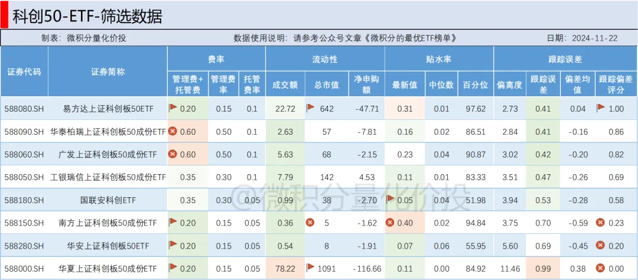This screenshot has width=638, height=280.
Task: Select the 流动性 column group header
Action: pyautogui.click(x=325, y=59)
